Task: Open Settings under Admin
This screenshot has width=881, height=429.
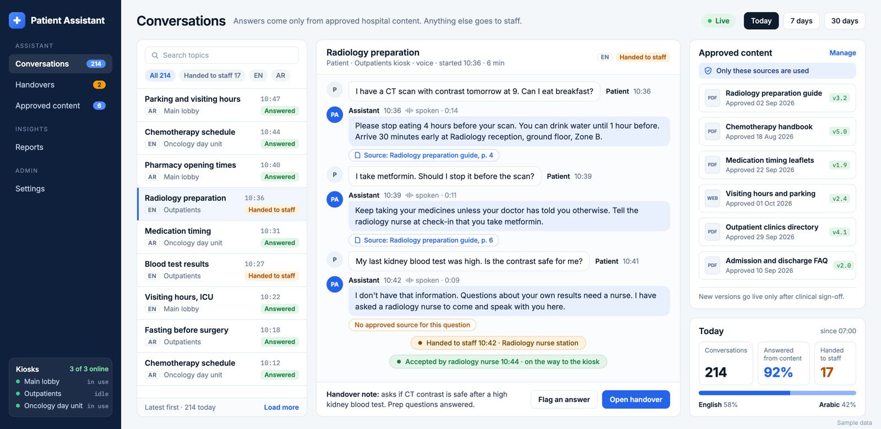Action: pos(61,189)
